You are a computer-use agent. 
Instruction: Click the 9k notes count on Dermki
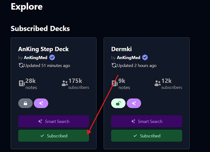(x=124, y=84)
